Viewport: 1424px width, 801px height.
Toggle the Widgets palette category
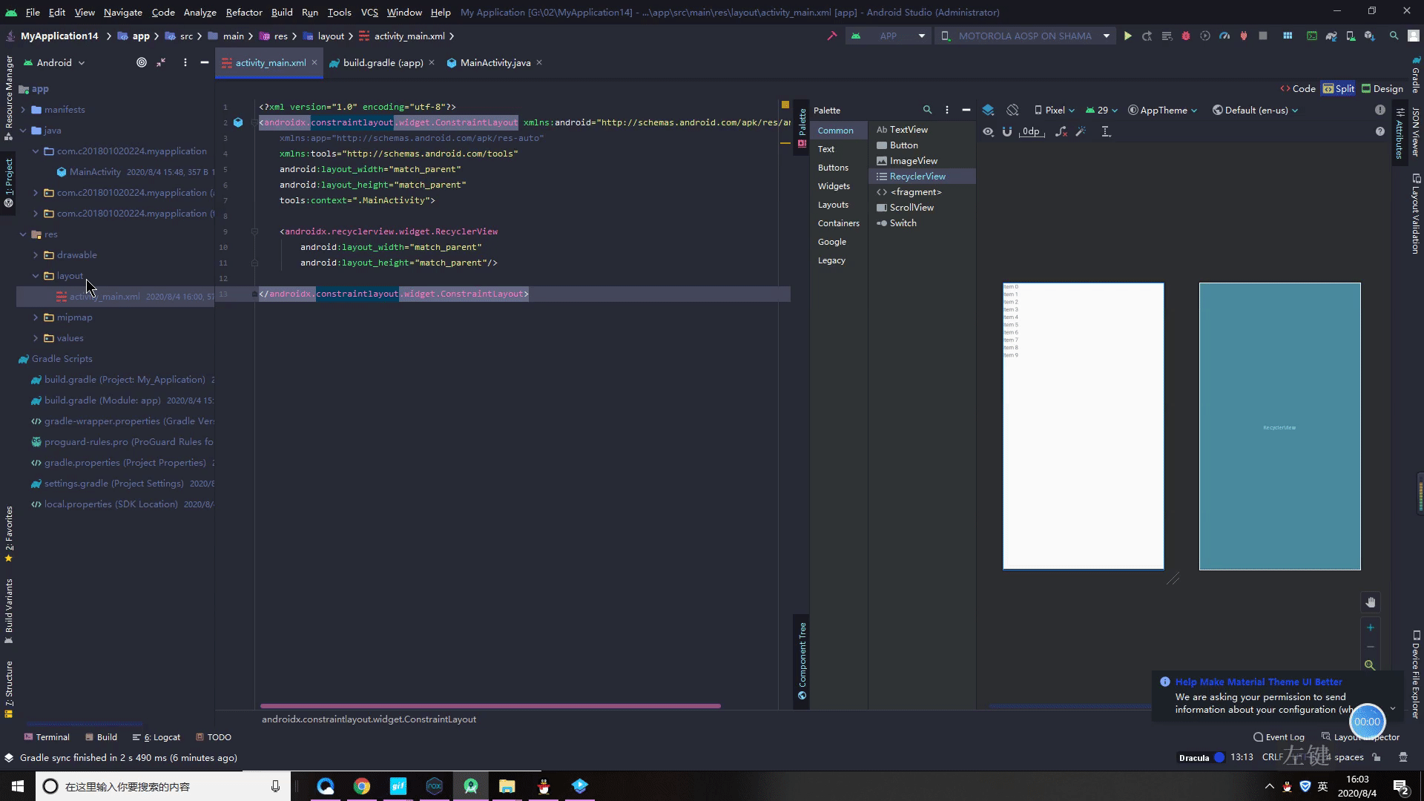(x=834, y=186)
